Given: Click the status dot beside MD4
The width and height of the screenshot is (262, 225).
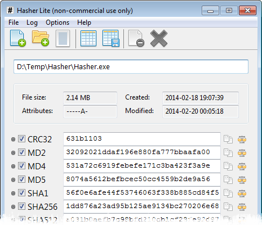Looking at the screenshot, I should (x=13, y=166).
